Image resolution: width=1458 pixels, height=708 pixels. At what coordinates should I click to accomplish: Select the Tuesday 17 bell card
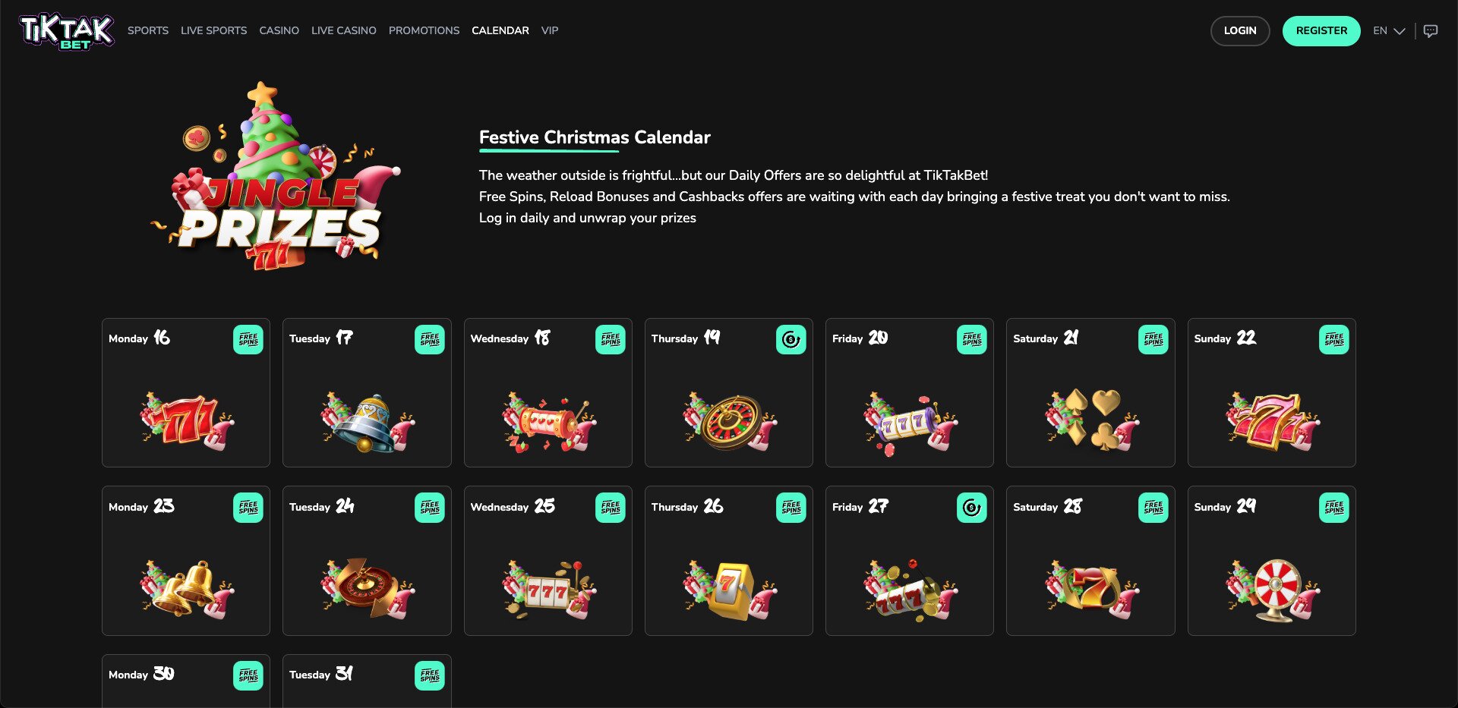(x=367, y=392)
